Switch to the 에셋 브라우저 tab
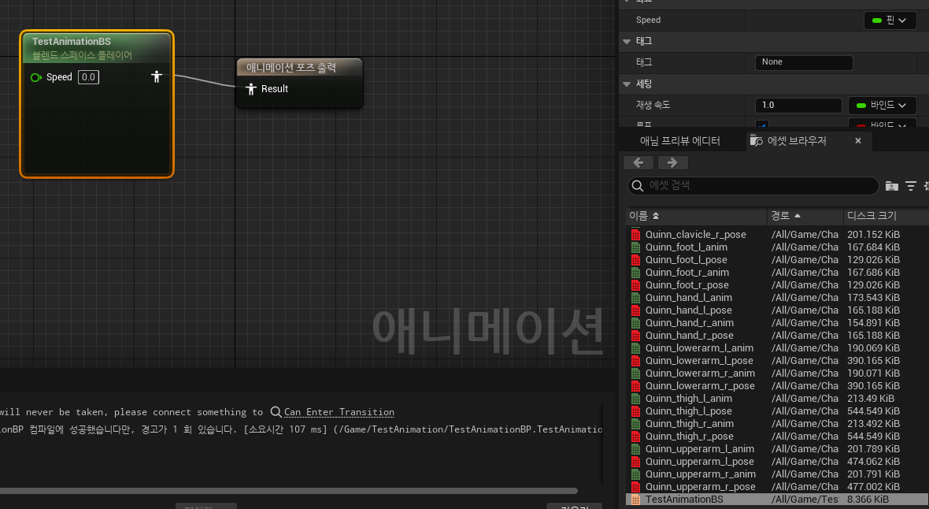 796,141
